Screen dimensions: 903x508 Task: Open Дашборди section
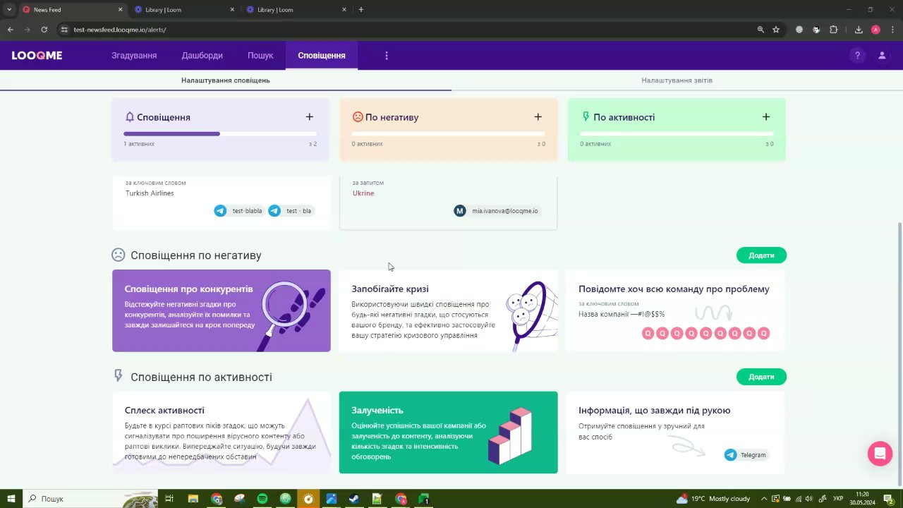click(x=202, y=55)
